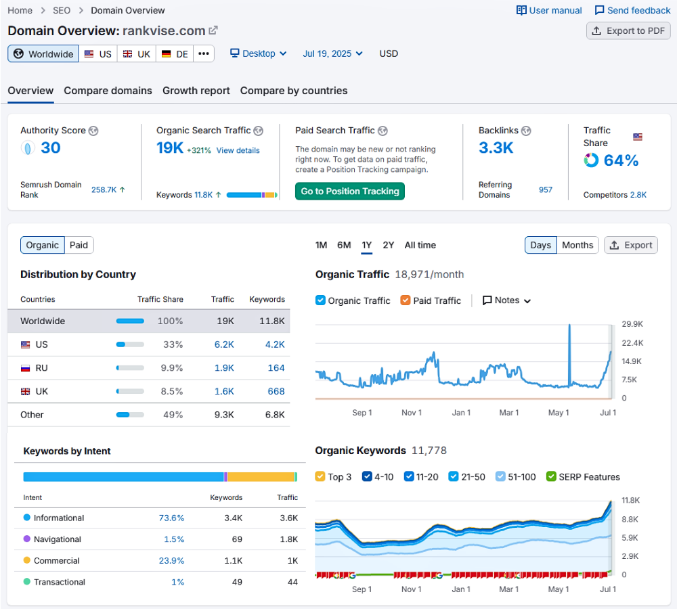
Task: Select the 2Y time range
Action: [x=389, y=245]
